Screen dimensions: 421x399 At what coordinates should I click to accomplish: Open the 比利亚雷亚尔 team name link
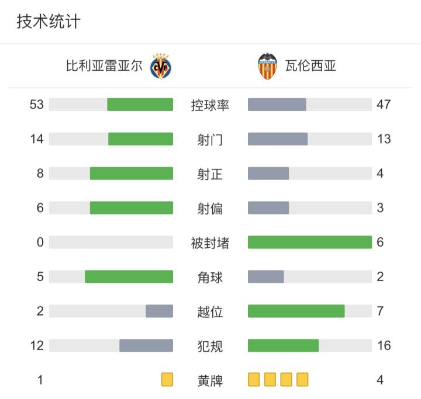(104, 67)
